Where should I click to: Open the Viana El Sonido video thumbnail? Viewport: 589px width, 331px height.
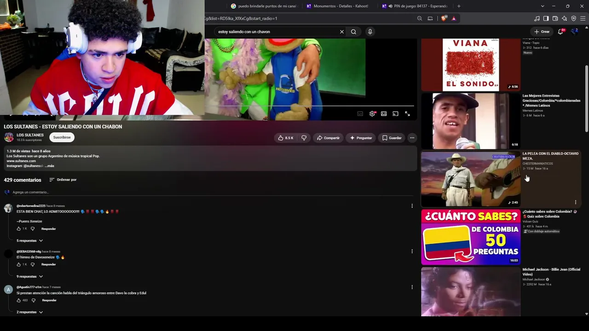(470, 65)
